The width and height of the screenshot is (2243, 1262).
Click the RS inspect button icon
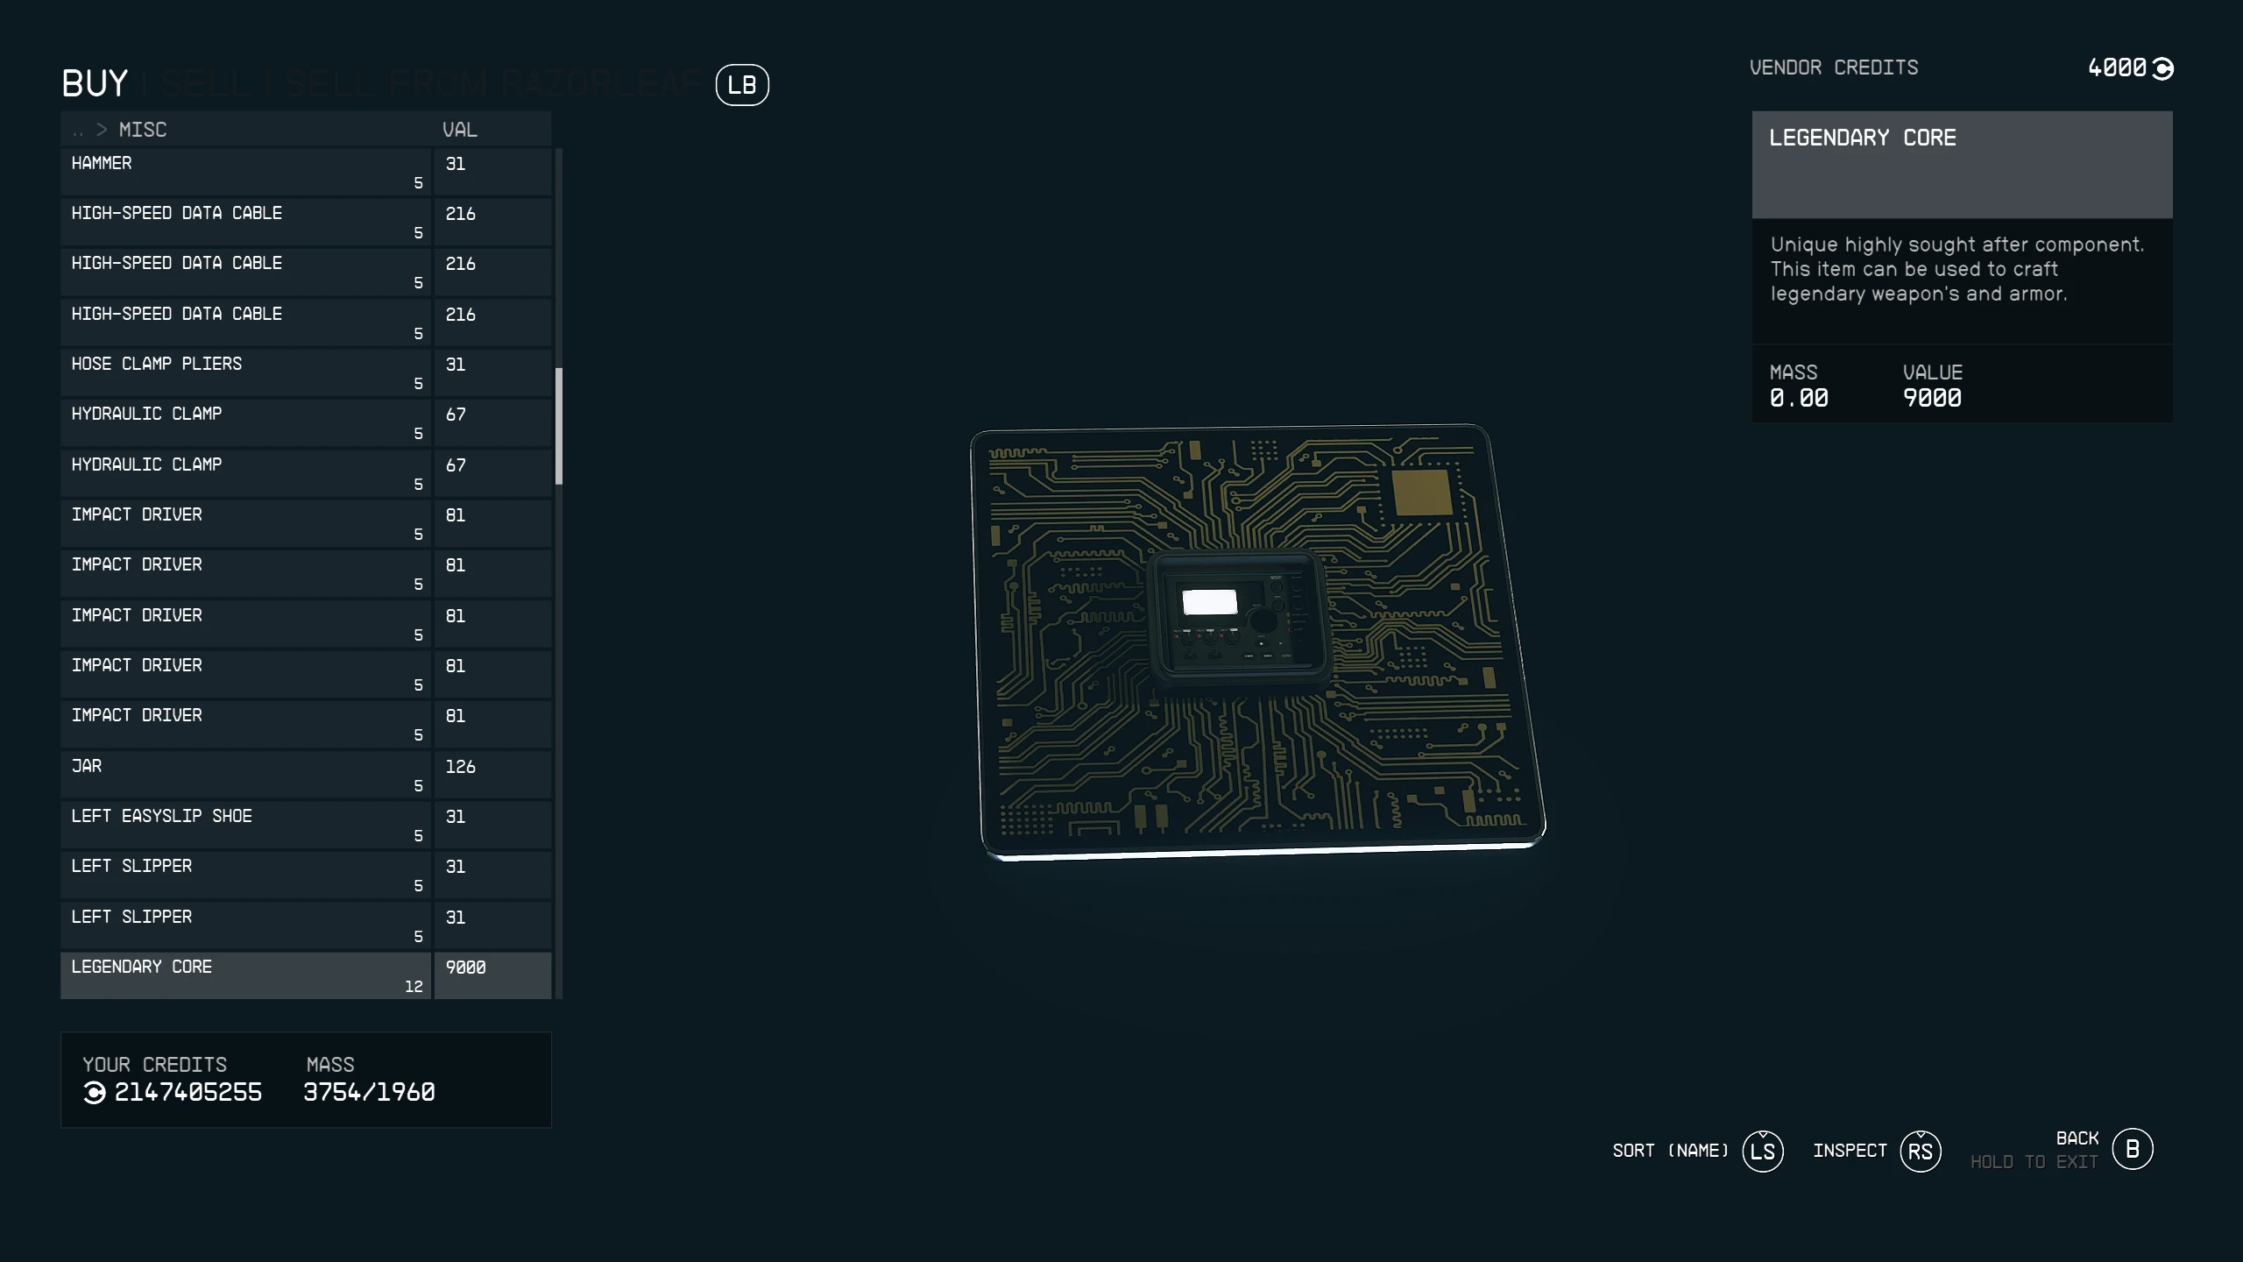(1920, 1151)
